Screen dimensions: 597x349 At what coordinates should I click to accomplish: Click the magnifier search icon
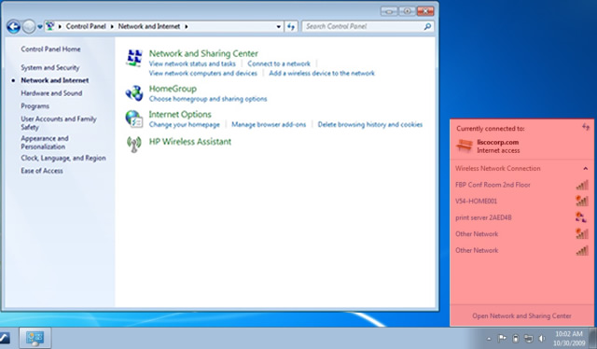click(x=427, y=26)
